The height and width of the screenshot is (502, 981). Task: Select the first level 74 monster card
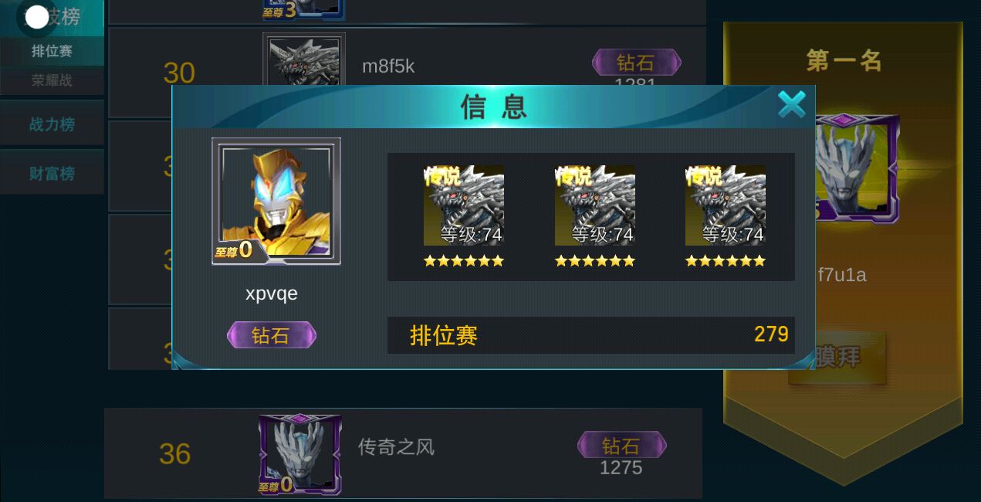point(463,205)
